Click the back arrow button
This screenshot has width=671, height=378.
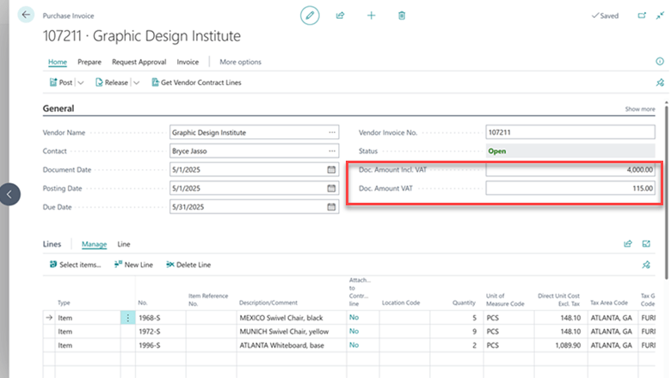(26, 15)
